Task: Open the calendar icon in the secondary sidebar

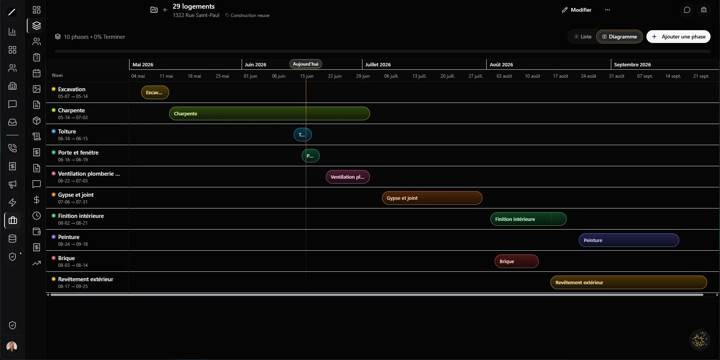Action: (x=37, y=73)
